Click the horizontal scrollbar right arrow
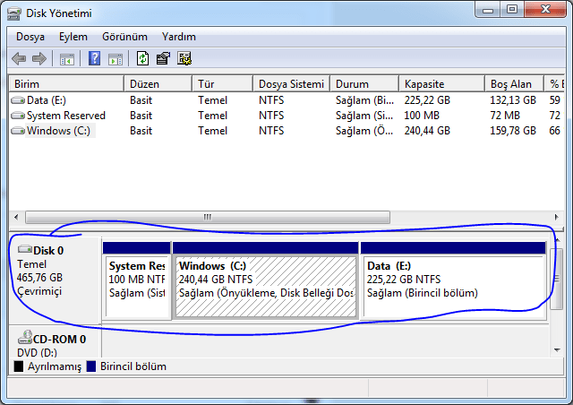 point(557,217)
